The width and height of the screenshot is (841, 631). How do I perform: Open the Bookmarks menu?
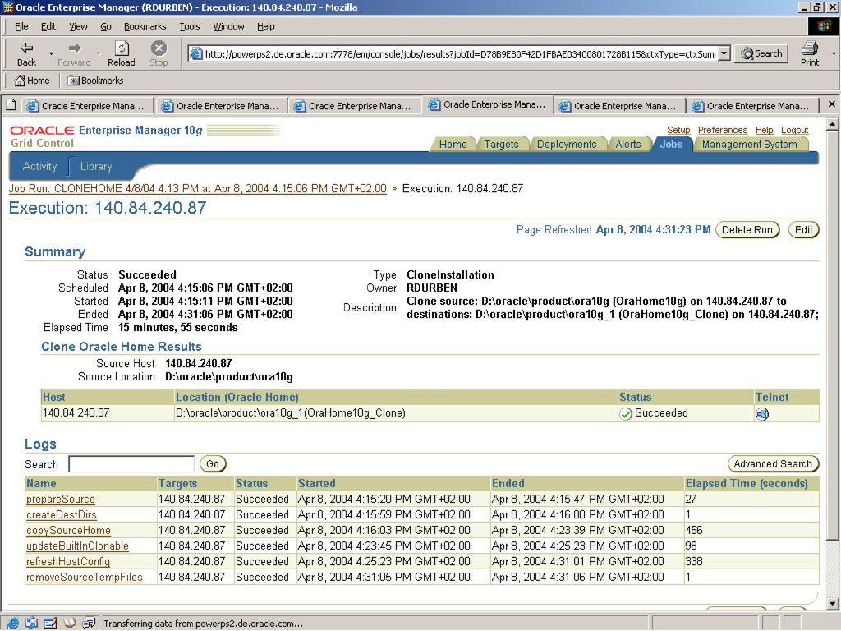tap(145, 26)
